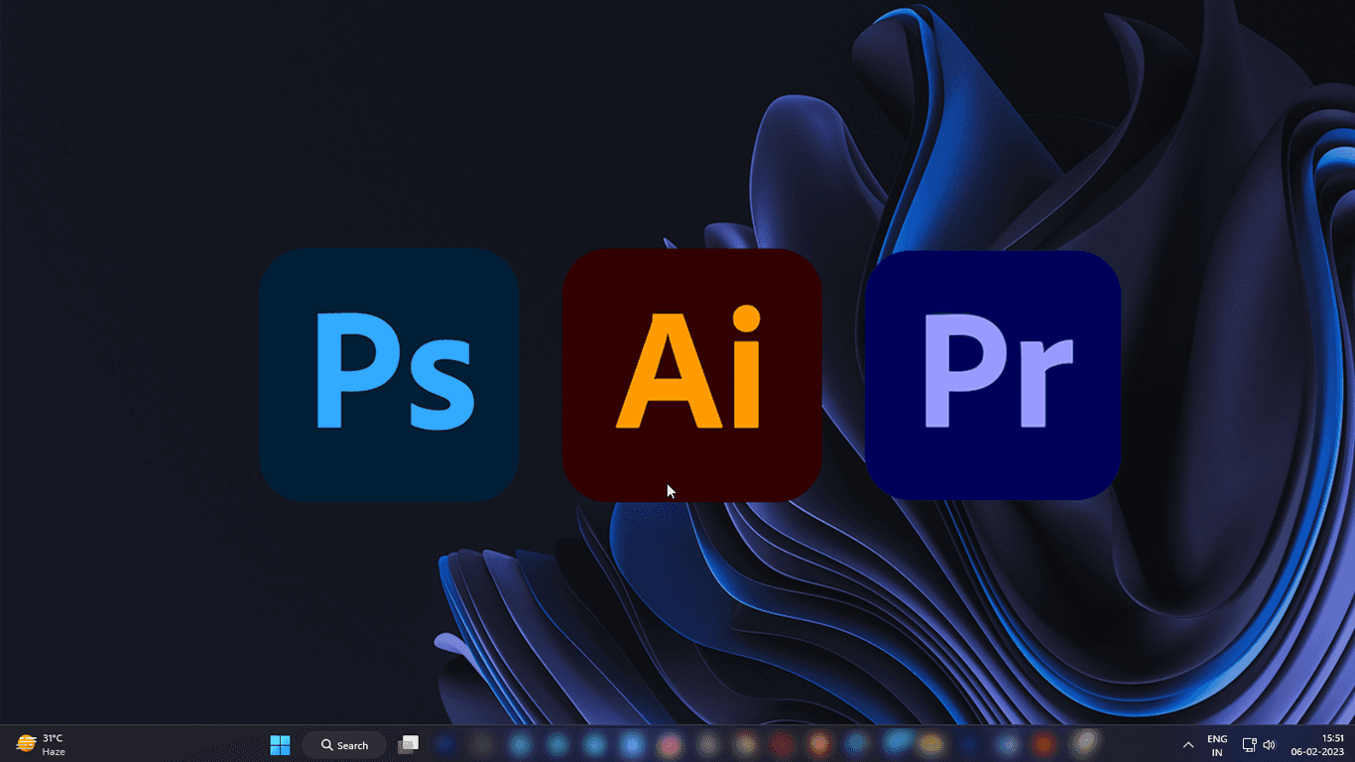Open the Windows Start menu
The width and height of the screenshot is (1355, 762).
click(x=280, y=745)
